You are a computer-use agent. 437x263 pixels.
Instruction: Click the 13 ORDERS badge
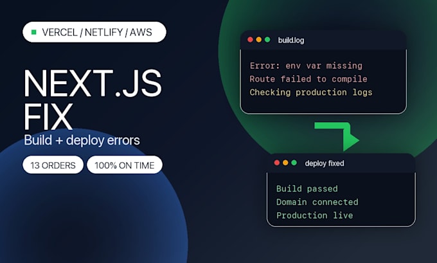(53, 165)
